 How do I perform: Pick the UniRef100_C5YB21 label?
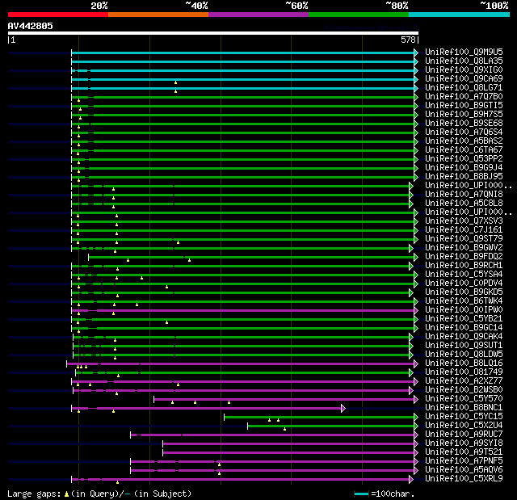464,319
